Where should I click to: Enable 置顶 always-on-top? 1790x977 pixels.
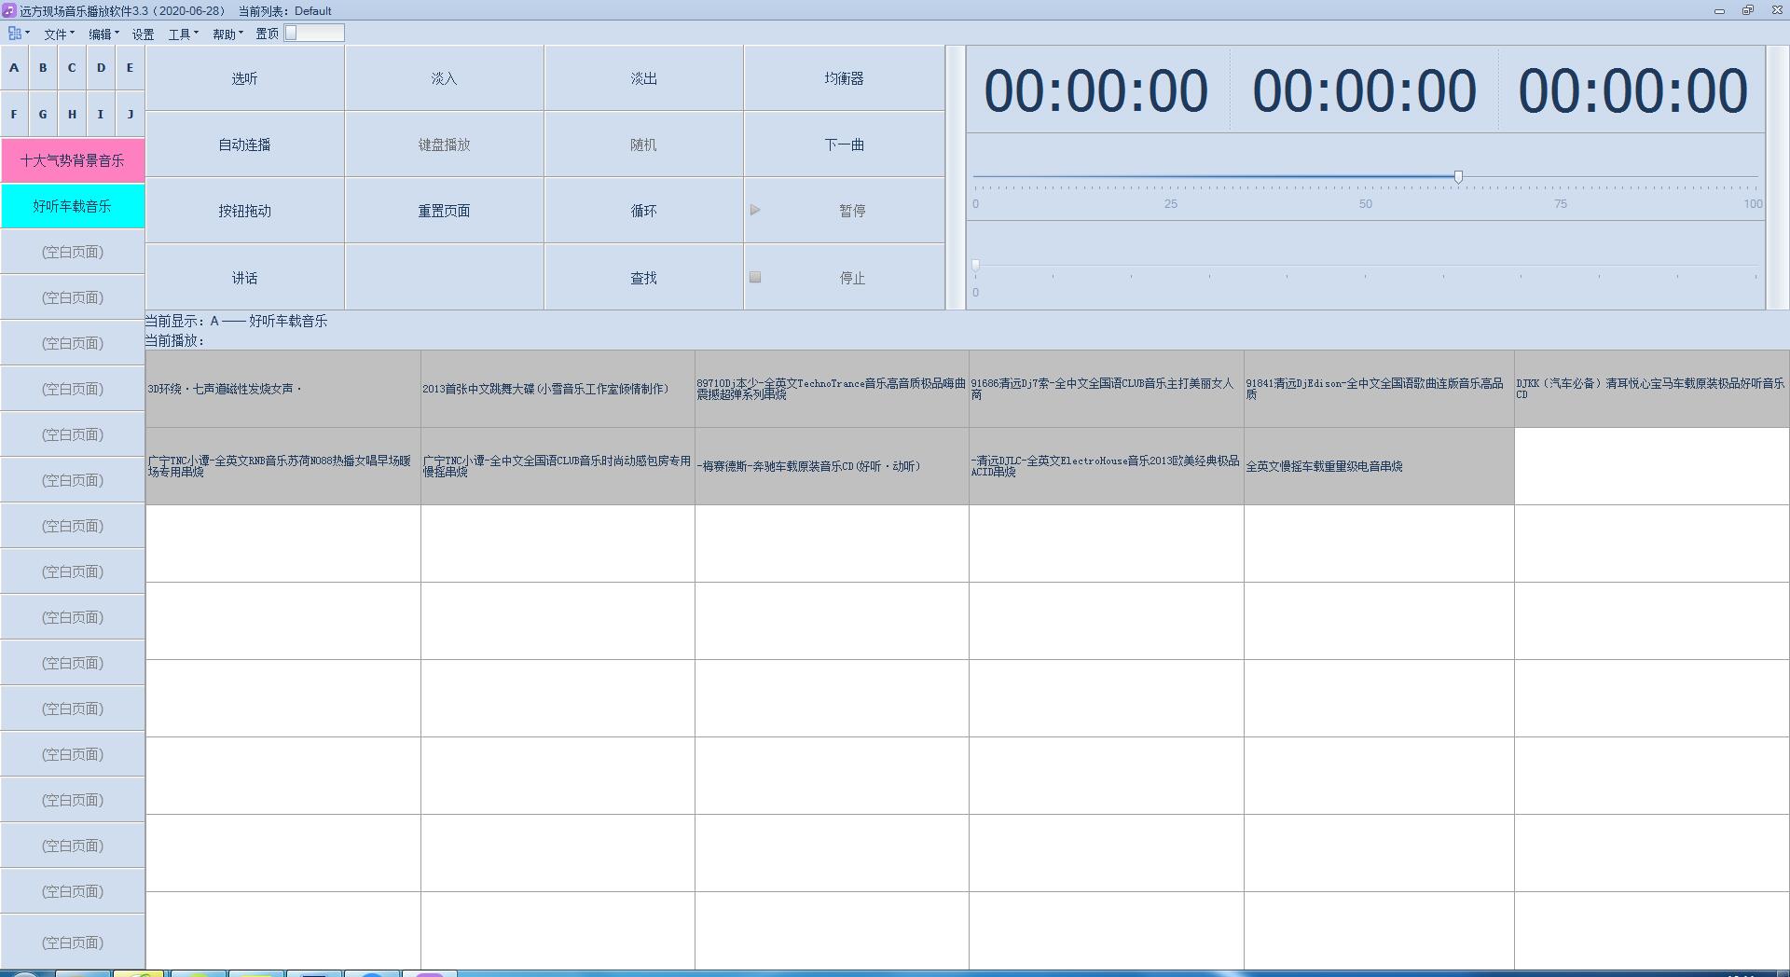(267, 33)
